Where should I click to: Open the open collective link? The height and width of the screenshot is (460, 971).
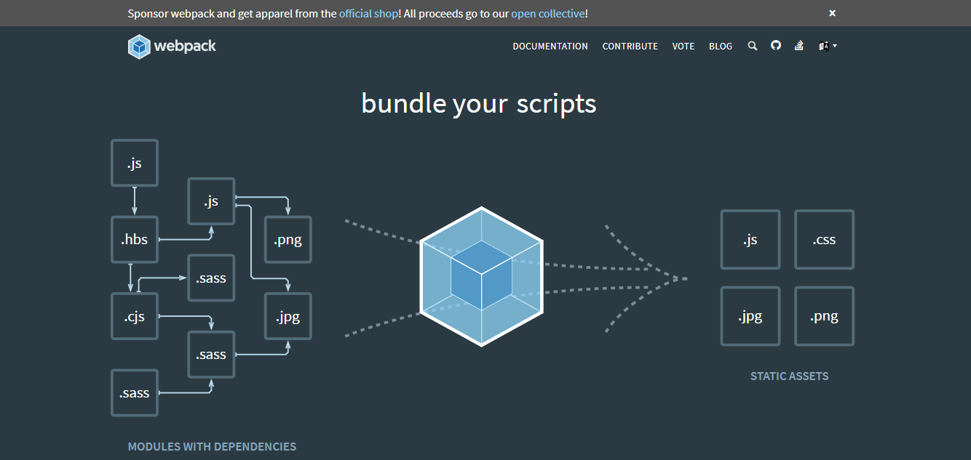[x=547, y=13]
